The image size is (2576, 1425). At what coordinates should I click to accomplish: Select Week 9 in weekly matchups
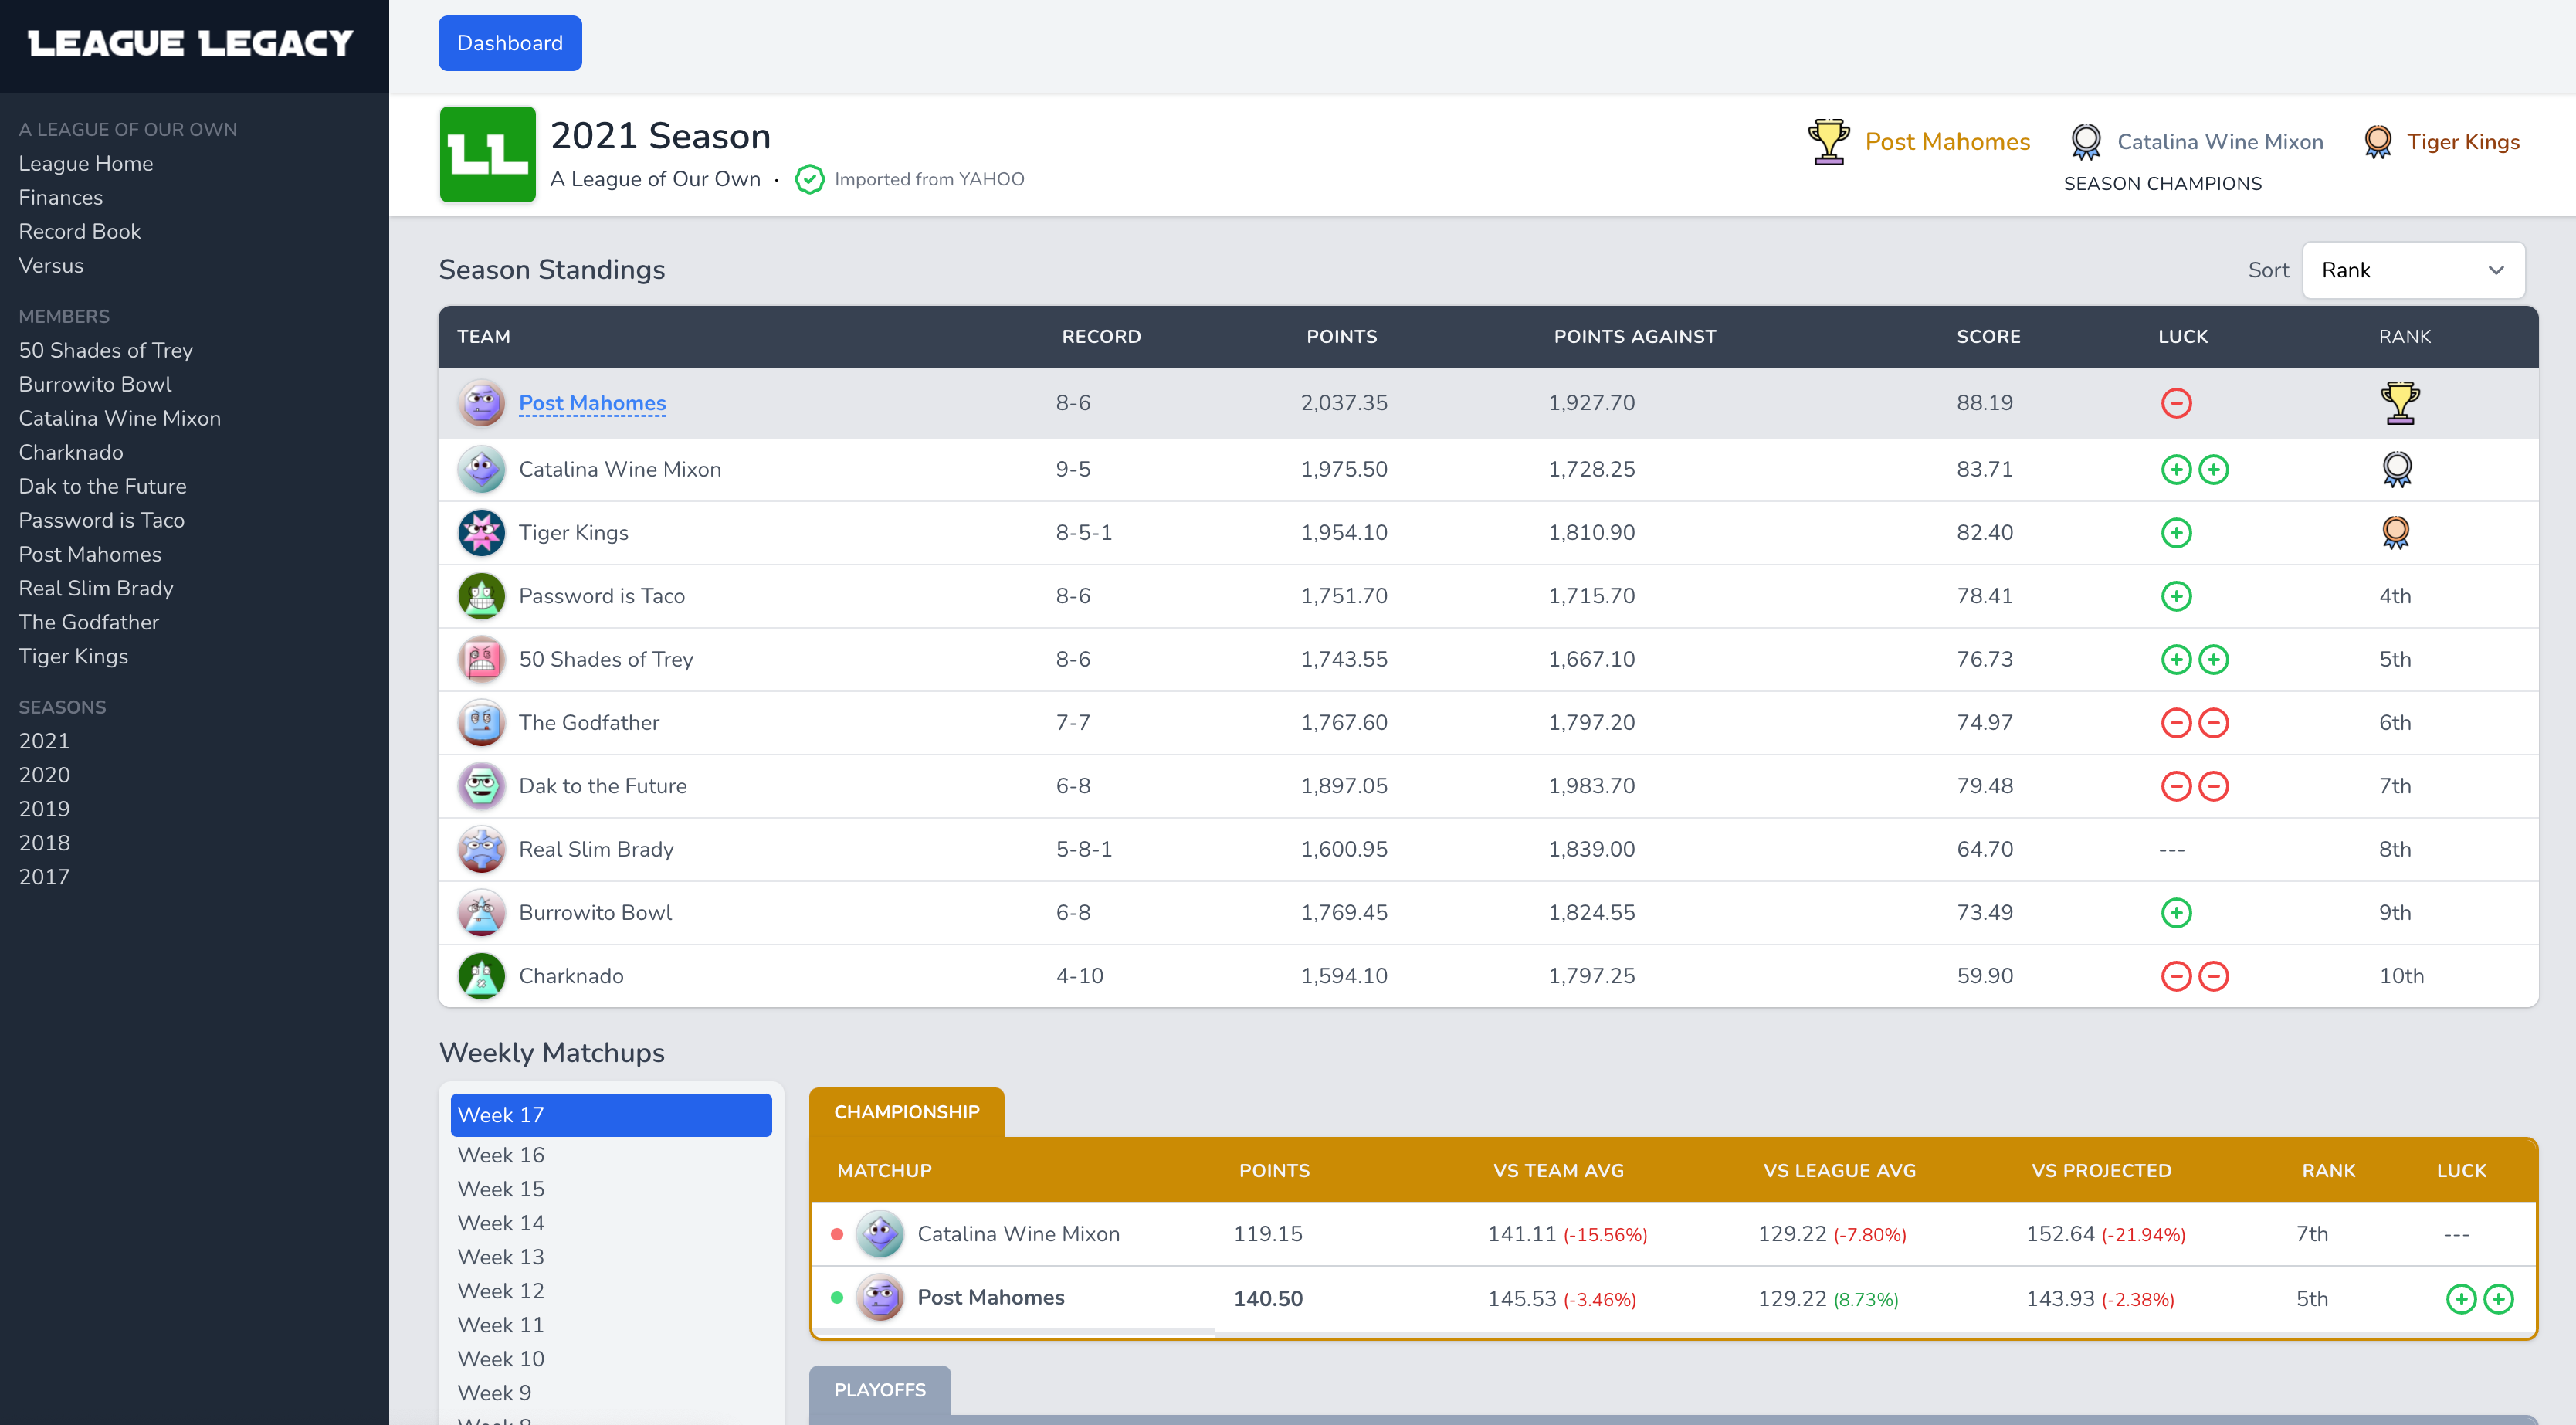[494, 1393]
